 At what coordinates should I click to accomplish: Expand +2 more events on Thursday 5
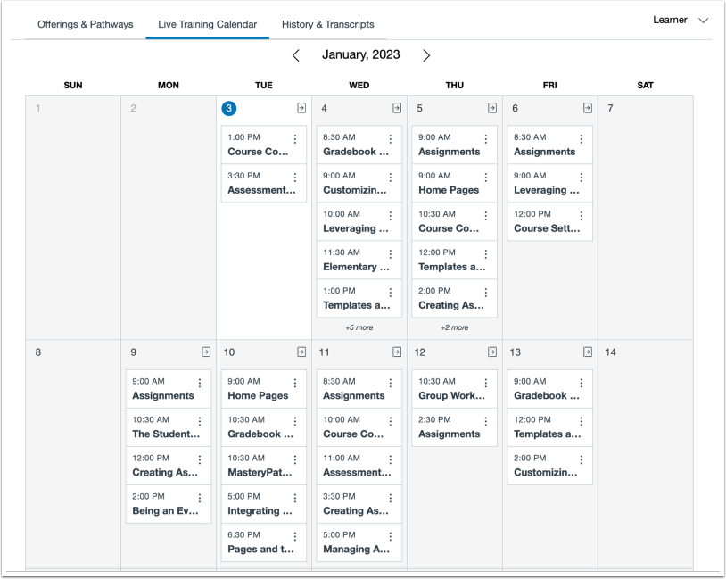pos(454,327)
